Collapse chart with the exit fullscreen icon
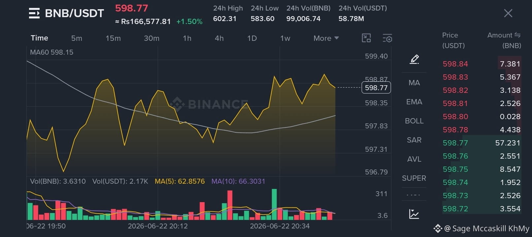532x237 pixels. click(x=366, y=38)
